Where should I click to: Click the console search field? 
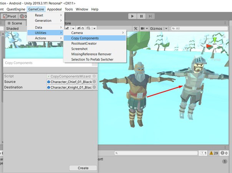[156, 153]
